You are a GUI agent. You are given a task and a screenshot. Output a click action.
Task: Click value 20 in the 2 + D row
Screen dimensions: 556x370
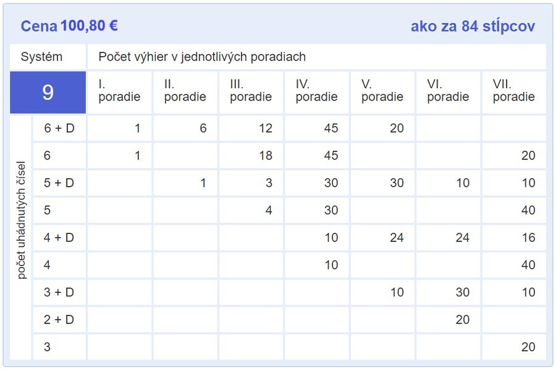[462, 319]
